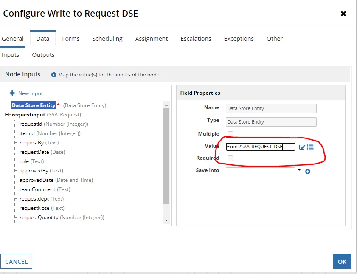Click the New Input plus icon
The image size is (357, 274).
click(x=12, y=93)
